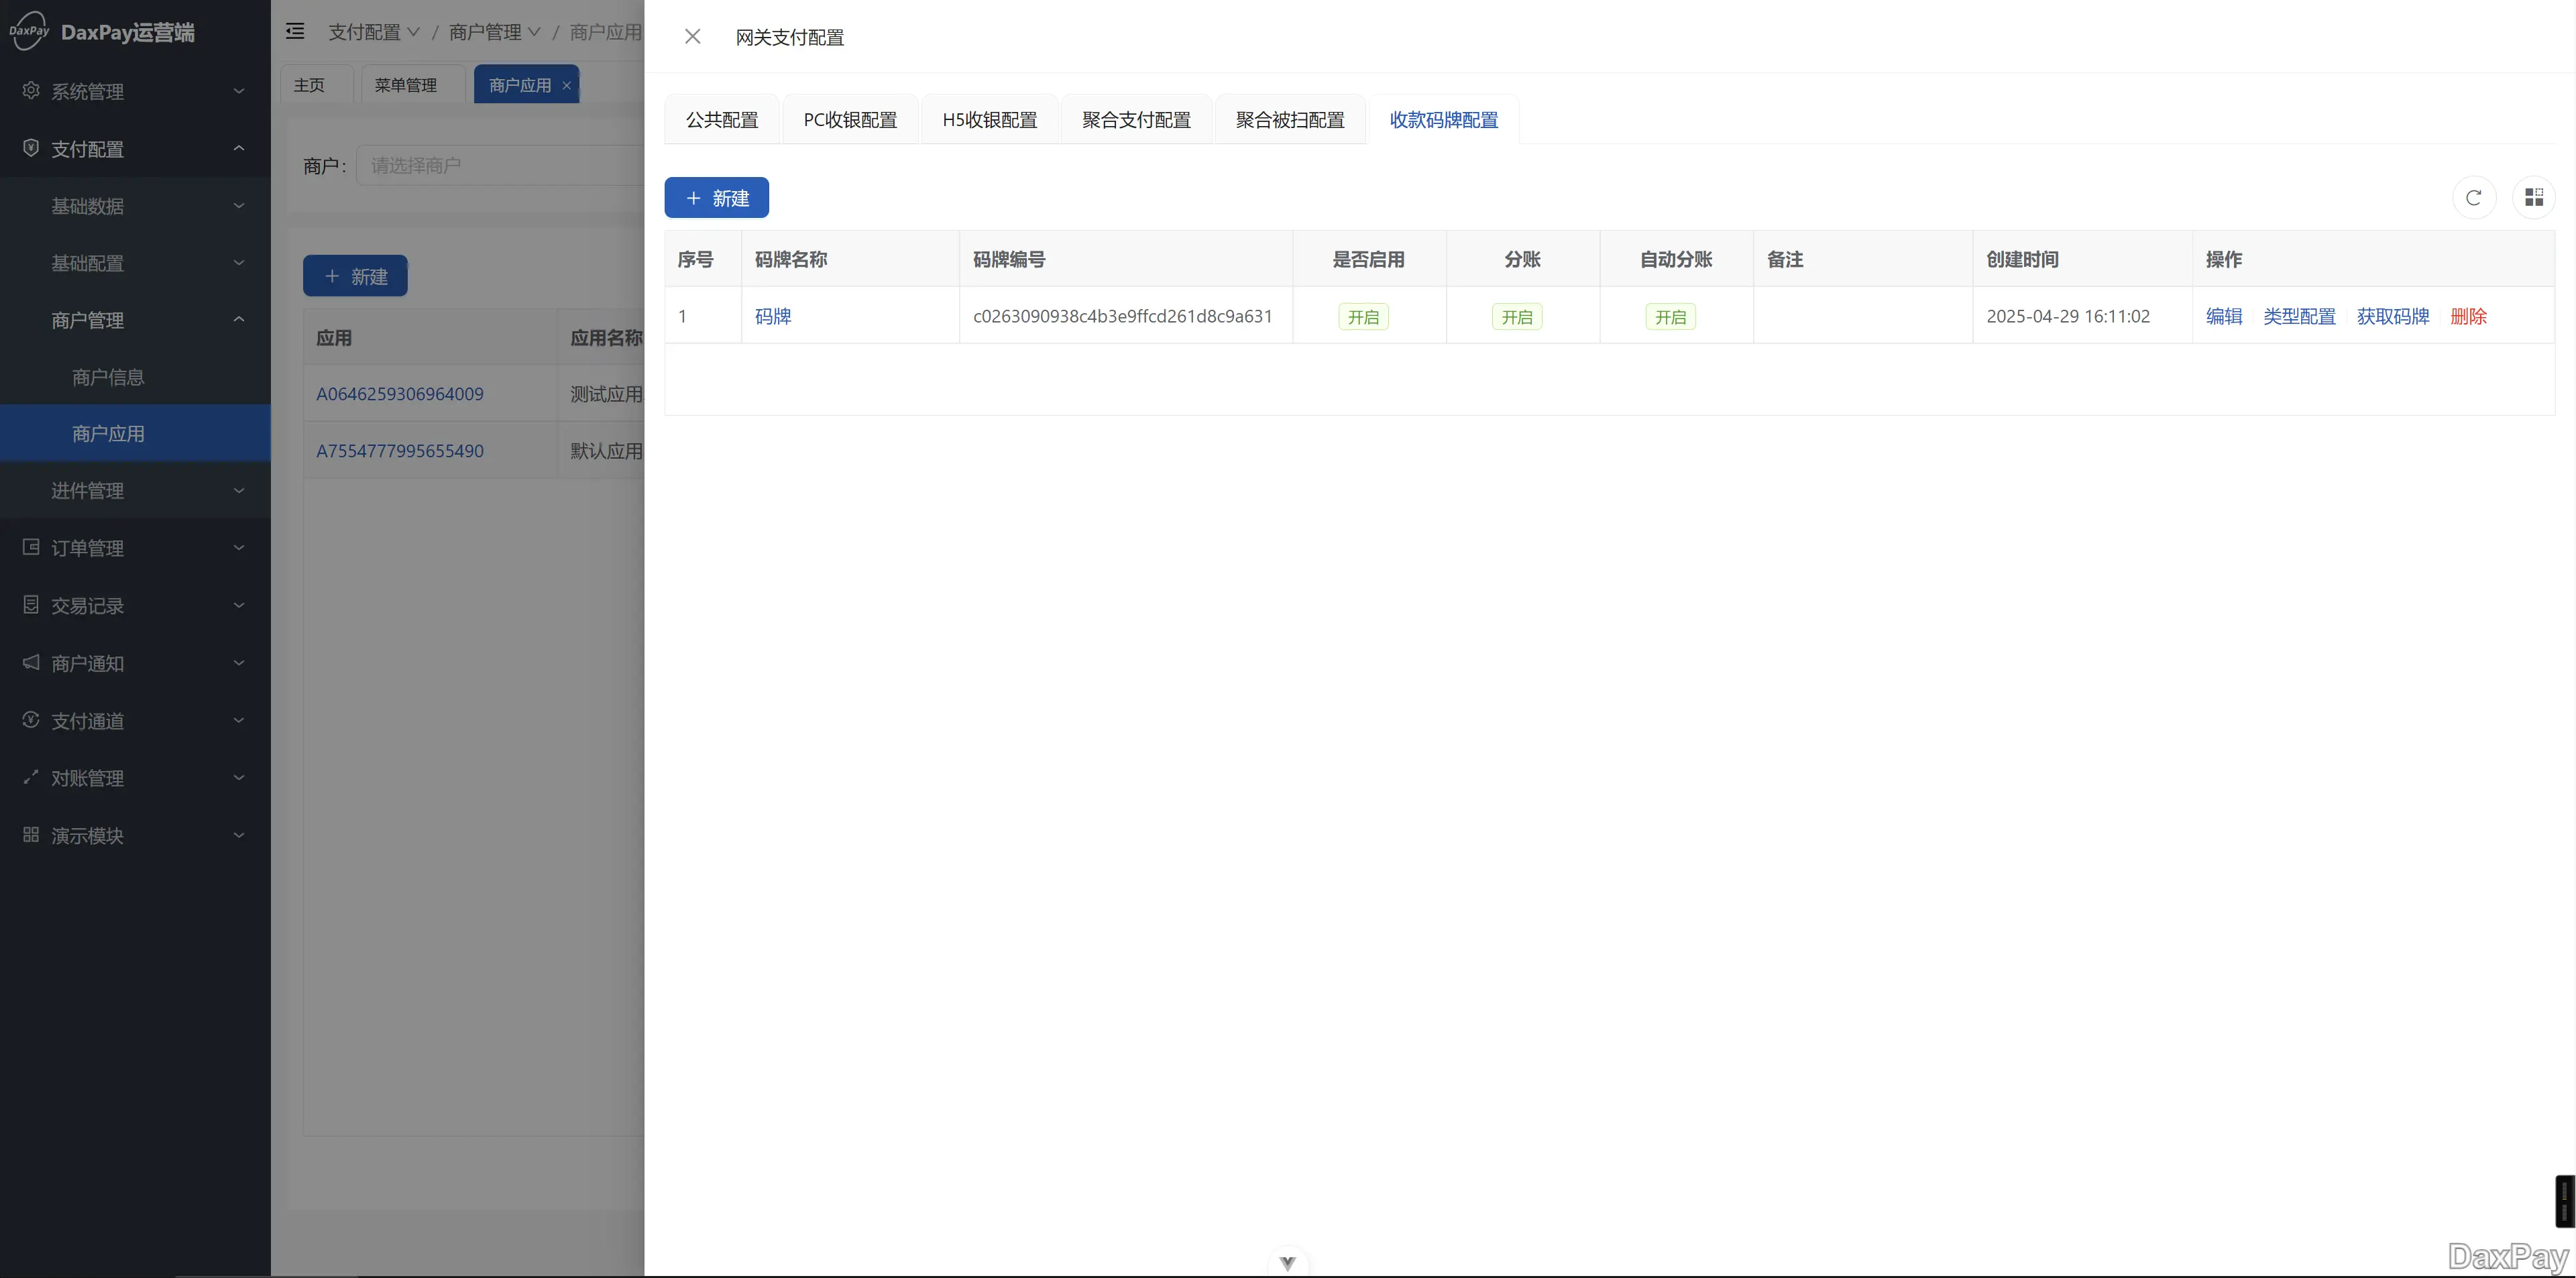Viewport: 2576px width, 1278px height.
Task: Click the 支付通道 icon
Action: click(x=31, y=720)
